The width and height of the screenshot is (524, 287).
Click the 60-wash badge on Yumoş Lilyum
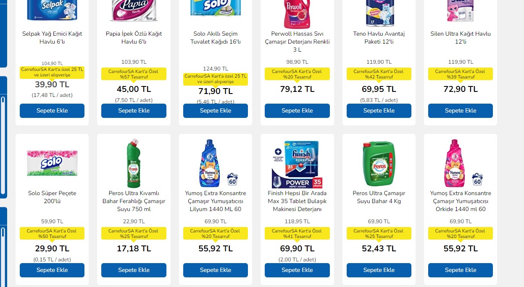[232, 179]
